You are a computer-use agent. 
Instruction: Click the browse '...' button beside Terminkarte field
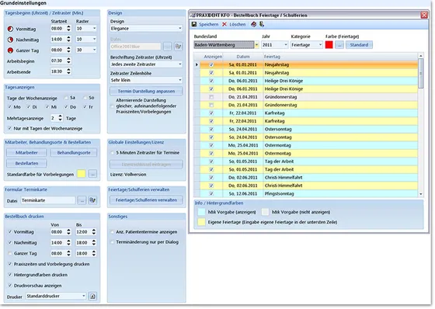pyautogui.click(x=82, y=200)
